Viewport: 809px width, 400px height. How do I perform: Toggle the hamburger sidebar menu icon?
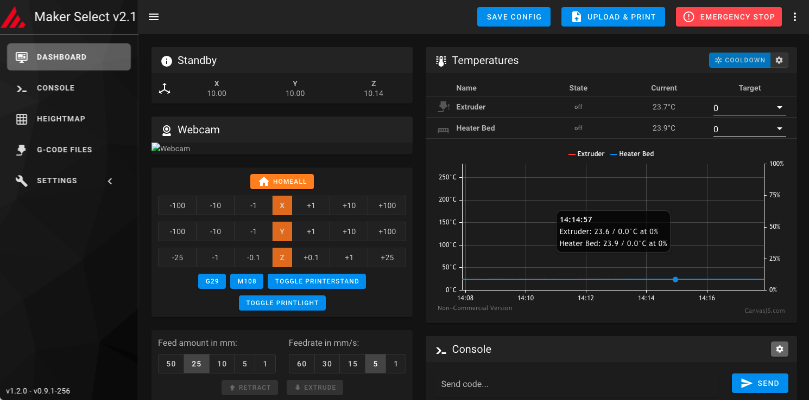click(154, 17)
